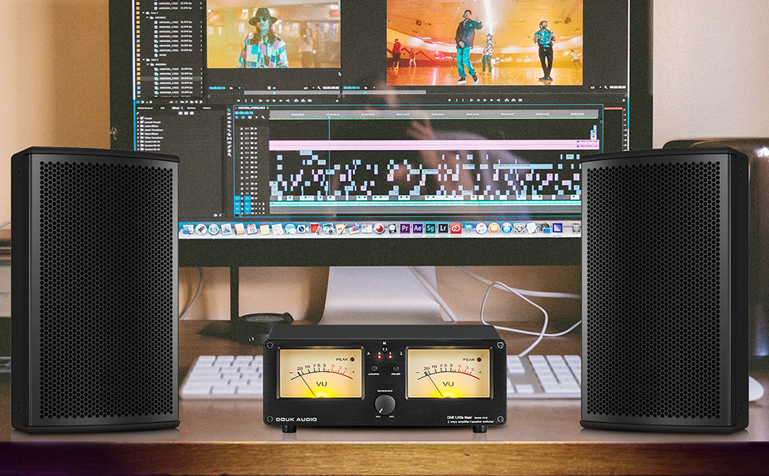Open iBooks from the Dock
Viewport: 769px width, 476px height.
tap(493, 228)
